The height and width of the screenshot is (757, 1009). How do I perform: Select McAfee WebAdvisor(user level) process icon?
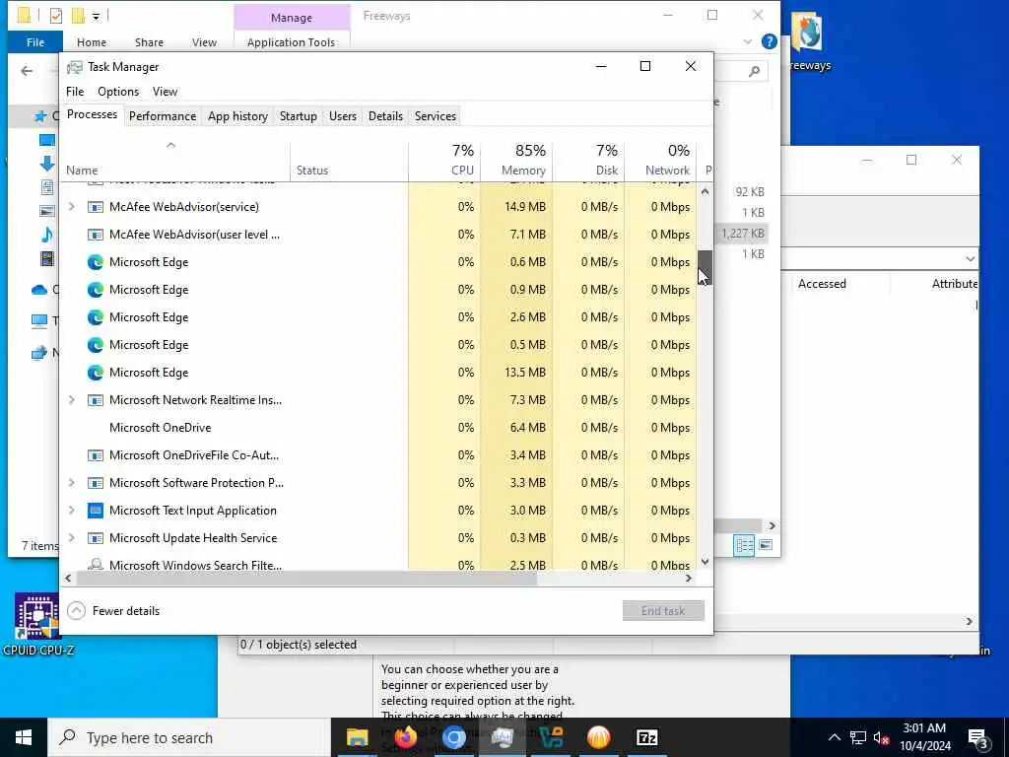[96, 235]
